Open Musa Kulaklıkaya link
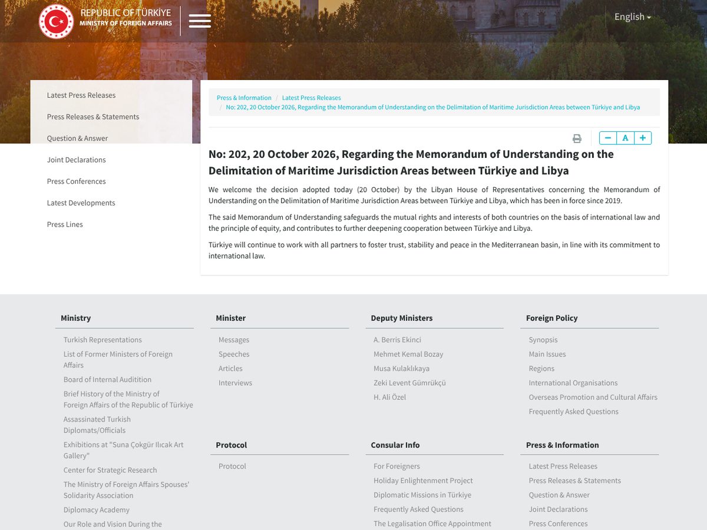Viewport: 707px width, 530px height. 401,369
